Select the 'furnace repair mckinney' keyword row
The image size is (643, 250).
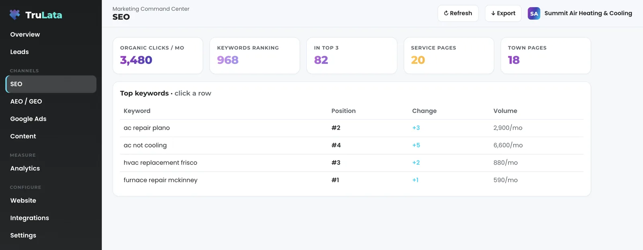tap(352, 180)
